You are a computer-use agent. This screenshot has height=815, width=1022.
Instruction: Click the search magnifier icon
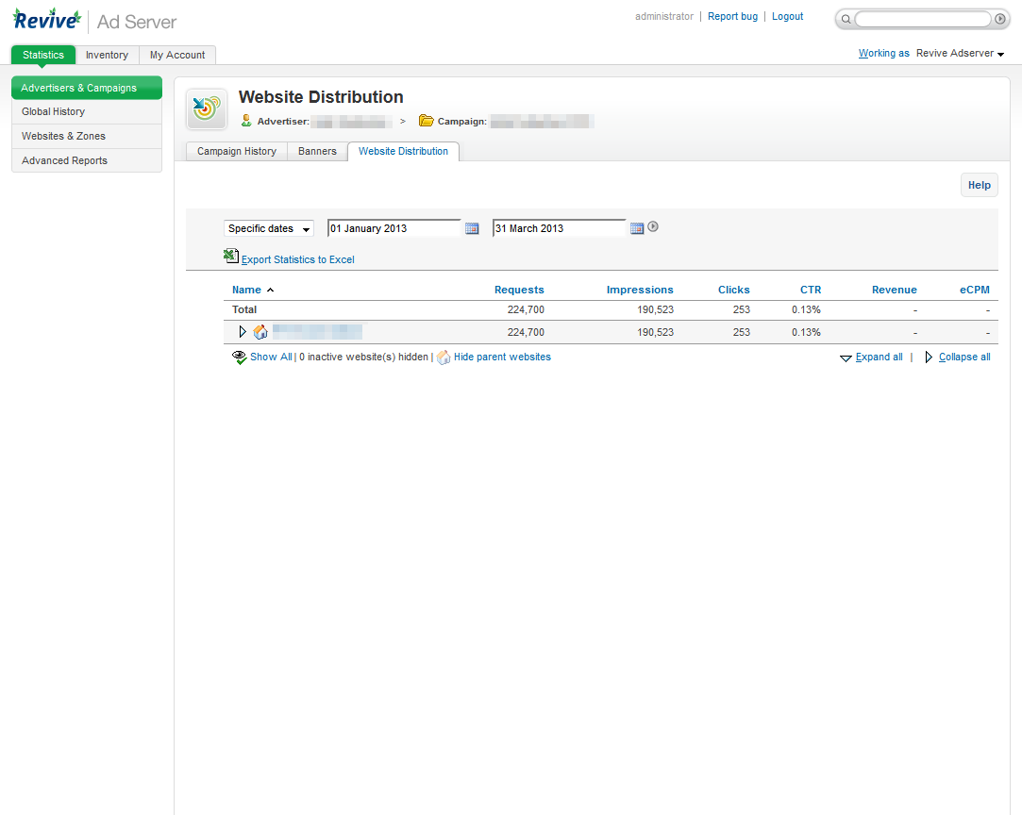pyautogui.click(x=845, y=19)
